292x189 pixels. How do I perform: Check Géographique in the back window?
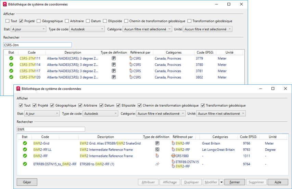pyautogui.click(x=39, y=21)
